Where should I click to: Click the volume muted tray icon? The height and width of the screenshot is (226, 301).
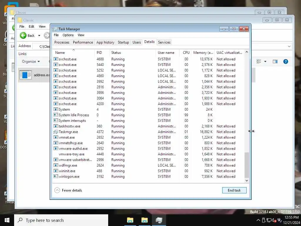coord(274,220)
